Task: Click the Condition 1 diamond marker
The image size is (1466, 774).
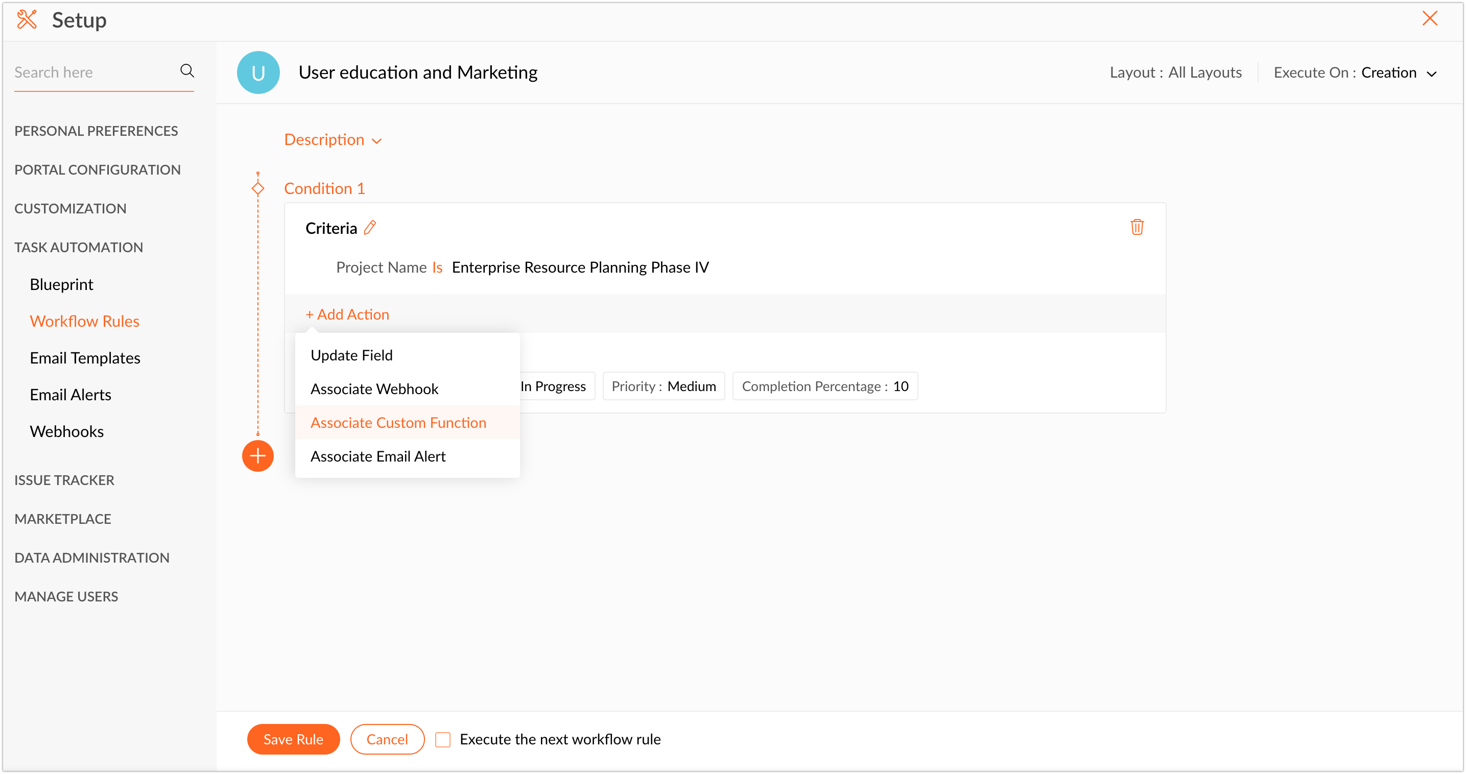Action: tap(258, 188)
